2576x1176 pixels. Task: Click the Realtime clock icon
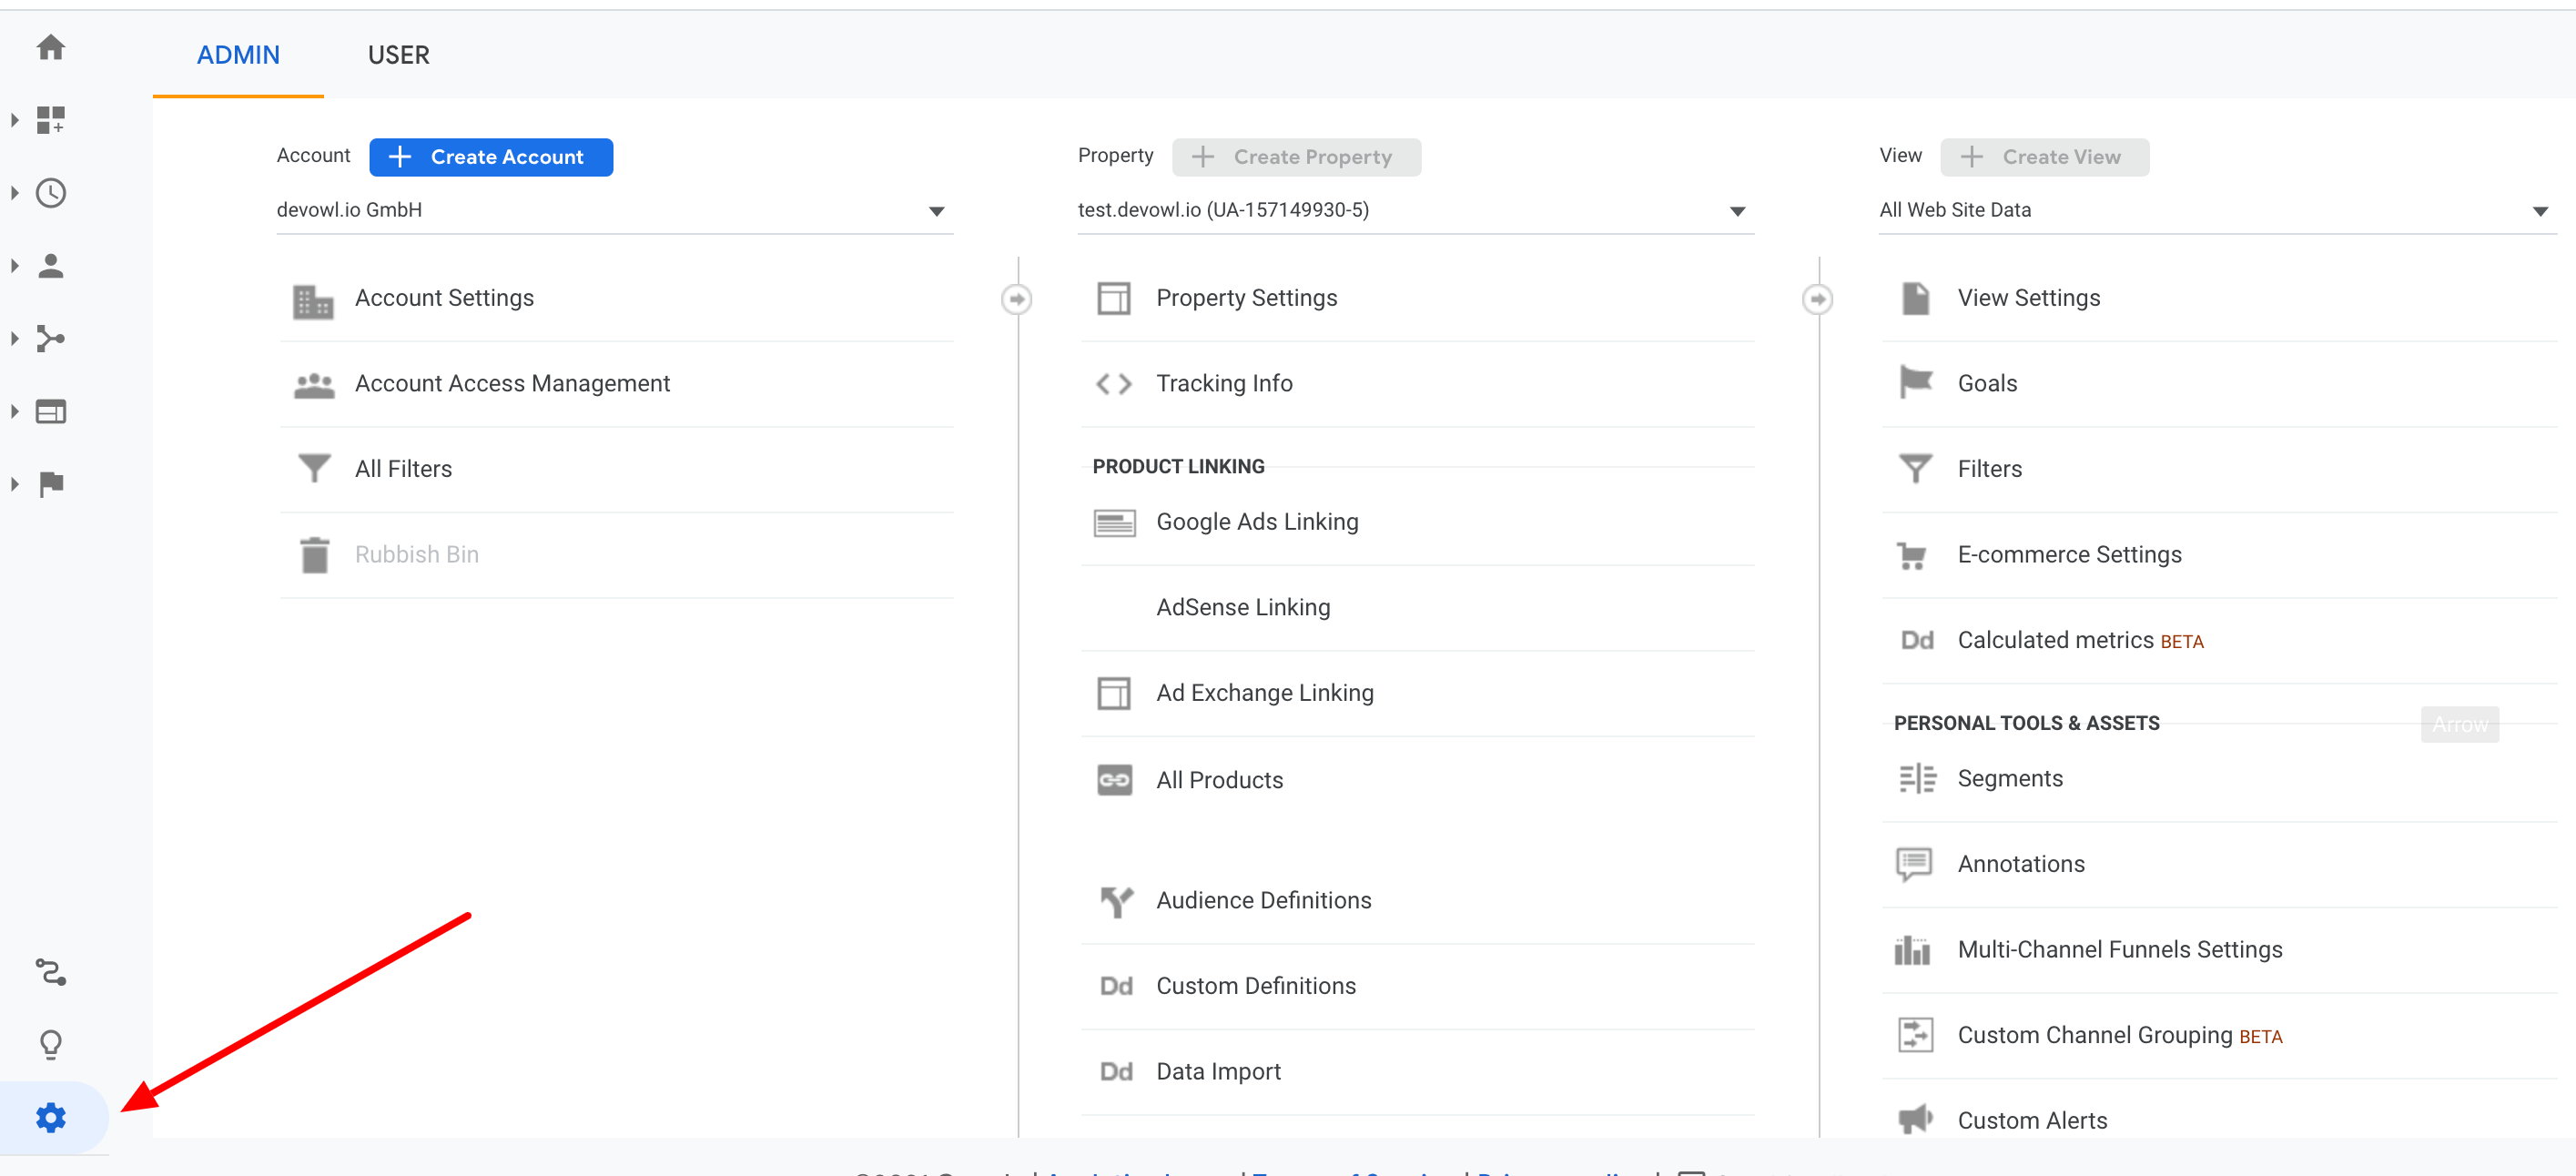[51, 193]
